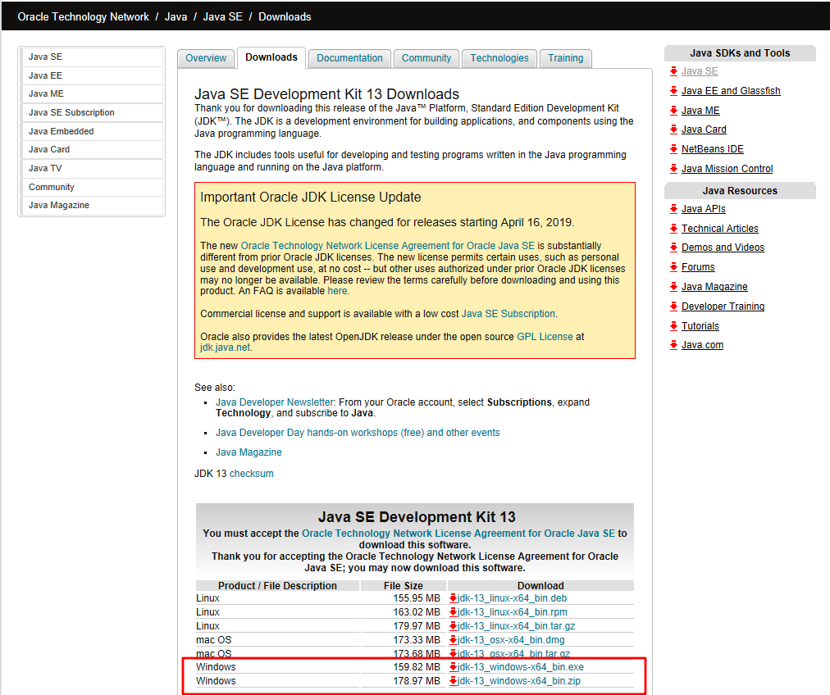
Task: Click the red arrow icon beside Tutorials
Action: [673, 326]
